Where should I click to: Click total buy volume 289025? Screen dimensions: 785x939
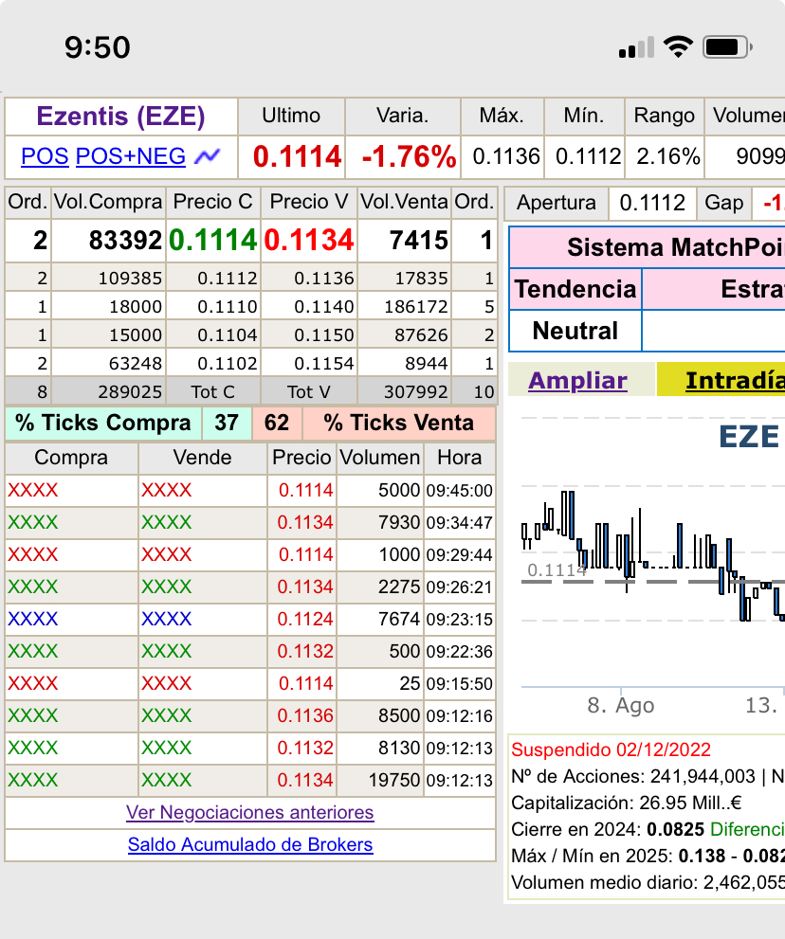coord(130,392)
